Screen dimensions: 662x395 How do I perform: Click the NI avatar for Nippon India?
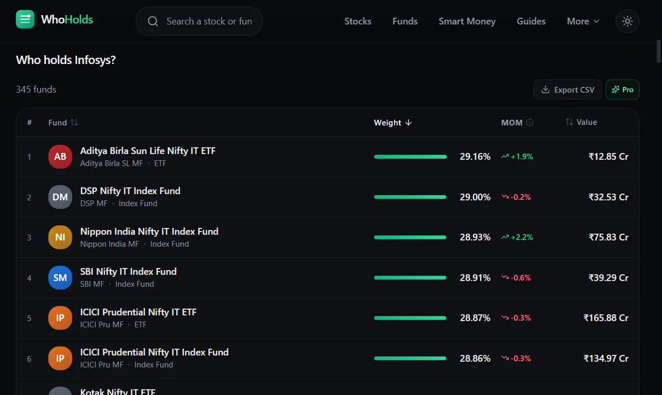(60, 237)
